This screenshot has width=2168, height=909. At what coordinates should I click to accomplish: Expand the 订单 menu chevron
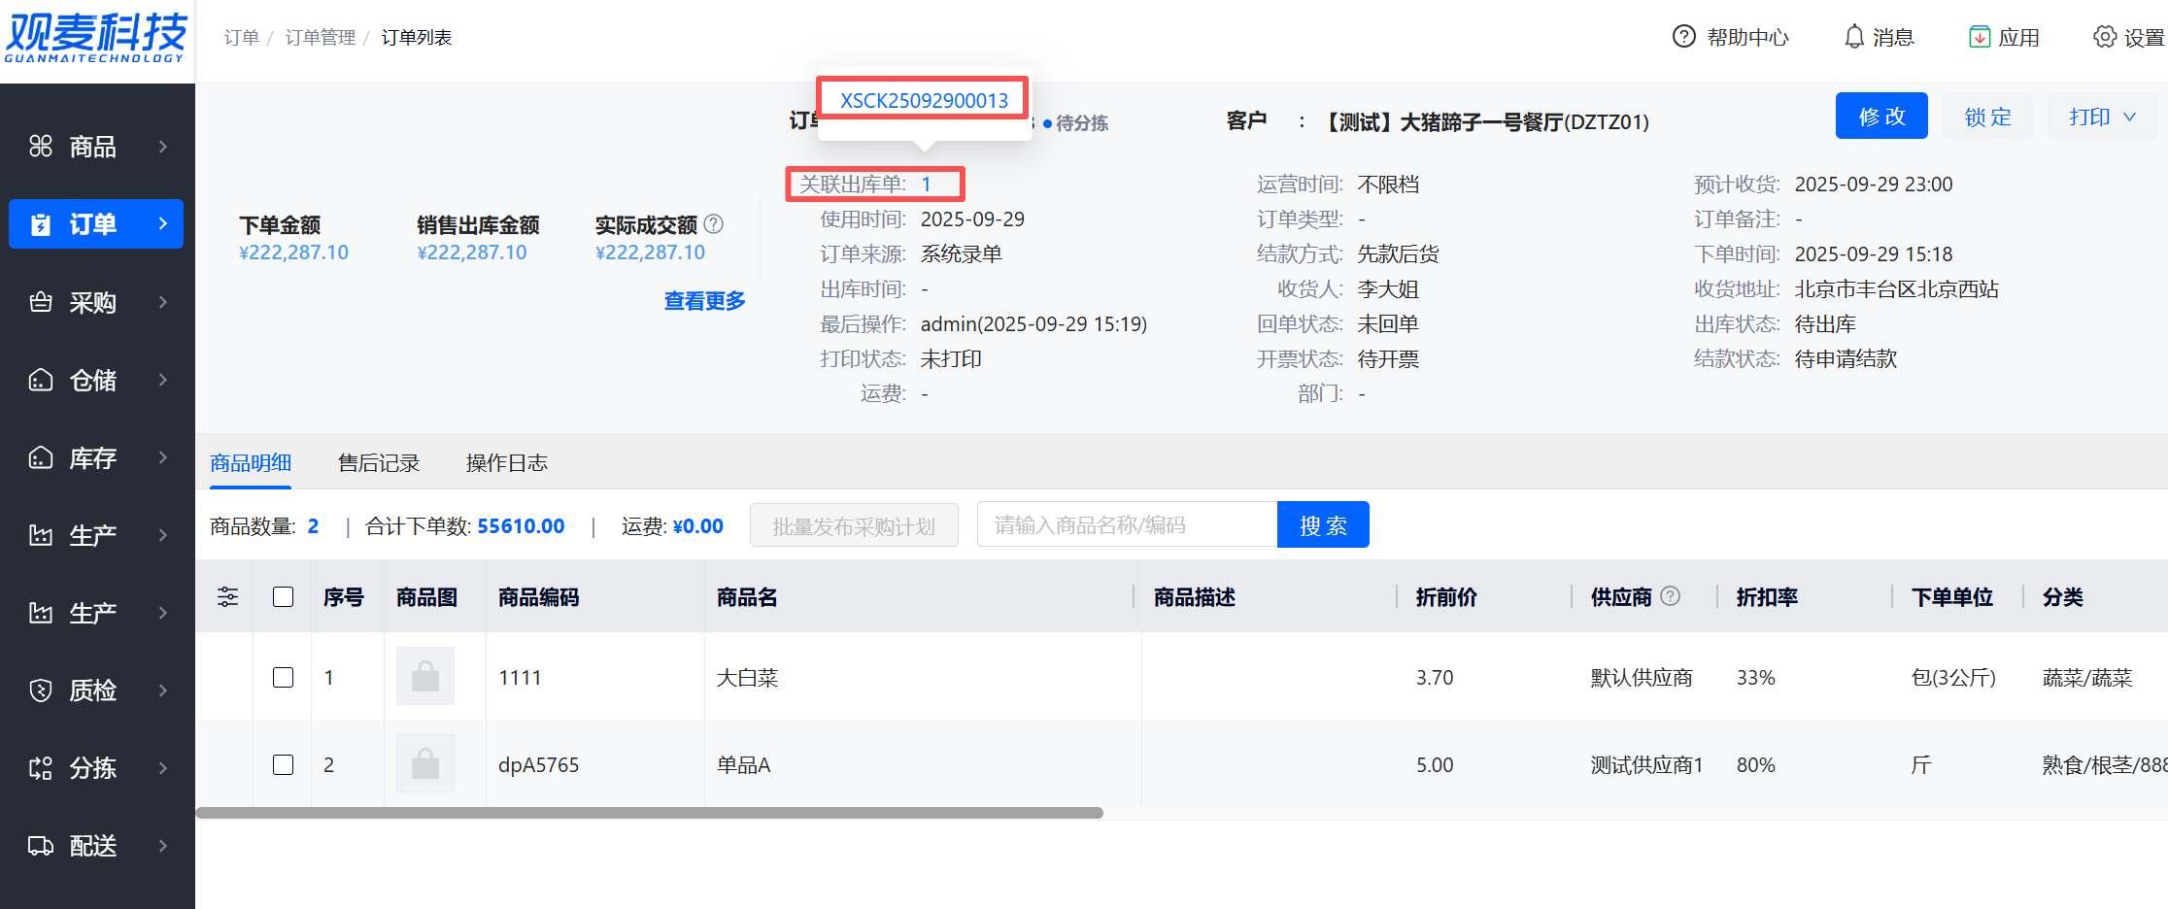click(163, 224)
